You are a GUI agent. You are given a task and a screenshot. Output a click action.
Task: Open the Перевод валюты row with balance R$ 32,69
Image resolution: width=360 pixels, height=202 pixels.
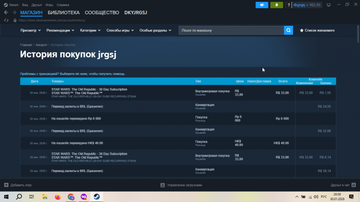tap(178, 131)
